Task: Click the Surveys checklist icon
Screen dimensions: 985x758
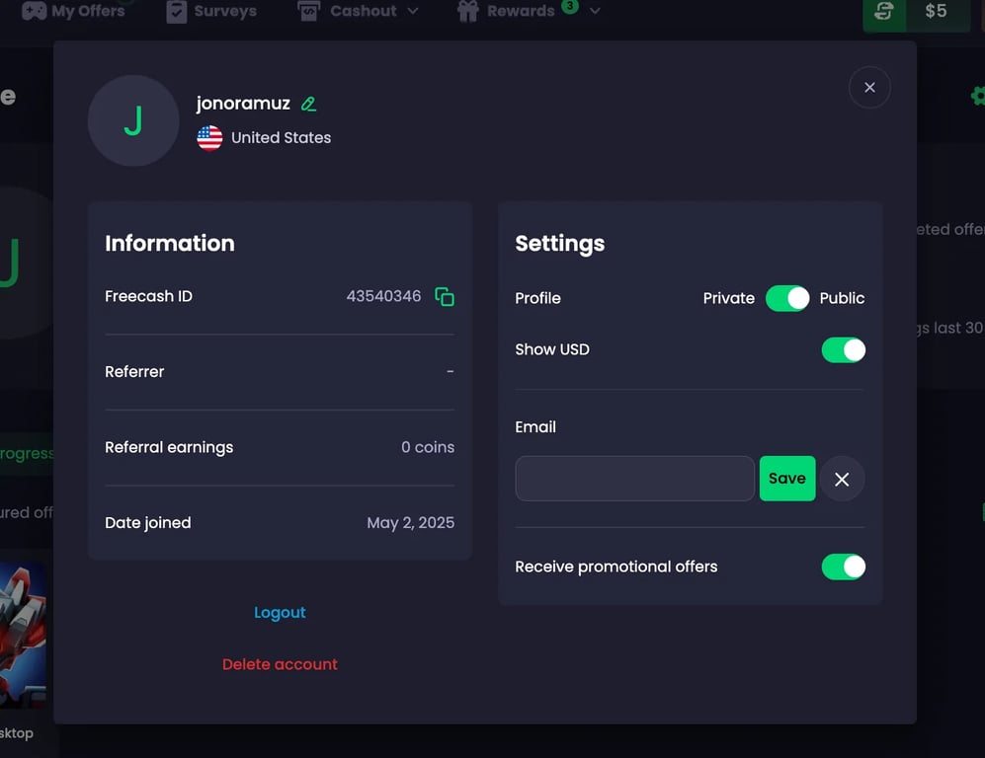Action: coord(177,11)
